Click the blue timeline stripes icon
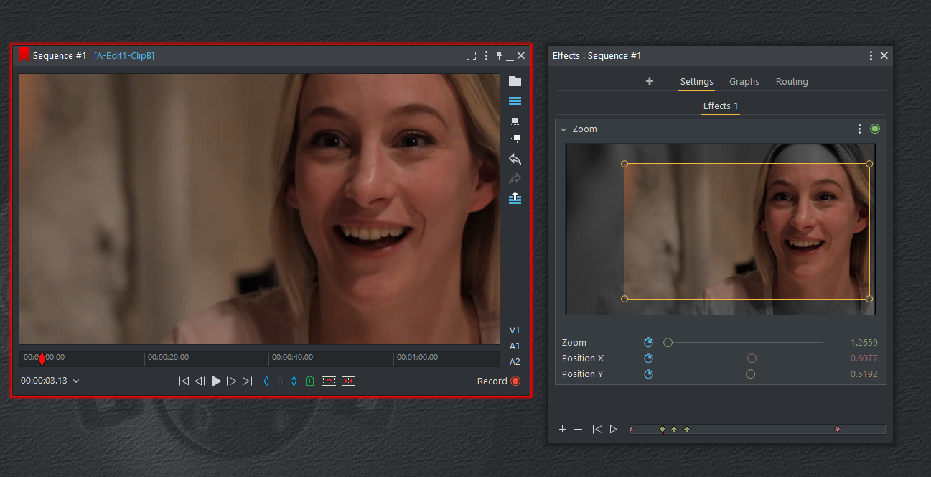931x477 pixels. 515,101
